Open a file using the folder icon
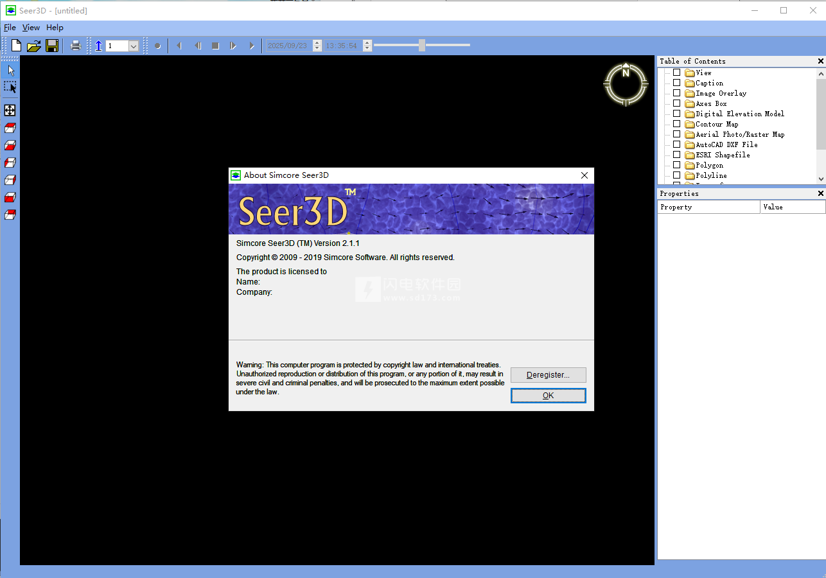This screenshot has width=826, height=578. click(x=34, y=46)
